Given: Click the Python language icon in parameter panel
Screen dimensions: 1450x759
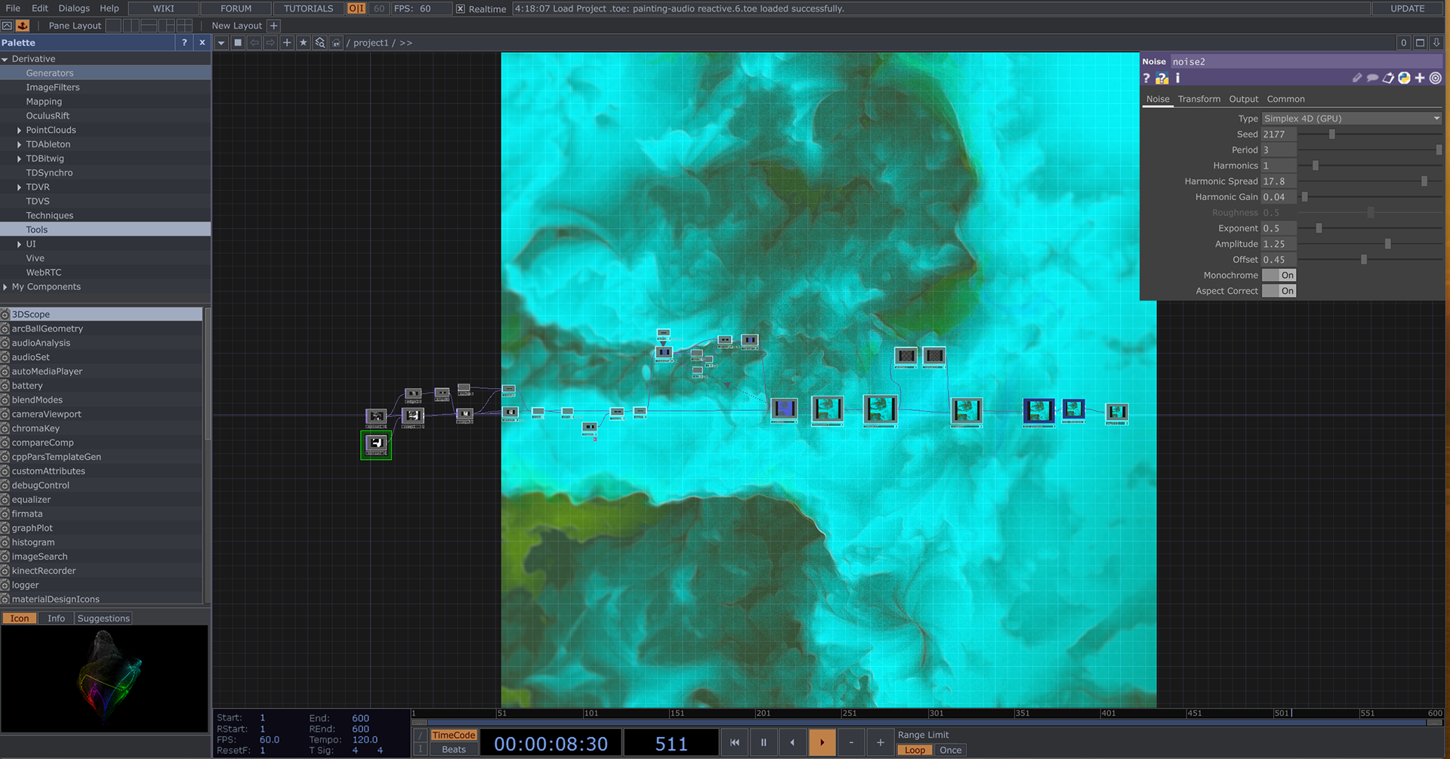Looking at the screenshot, I should [x=1404, y=78].
